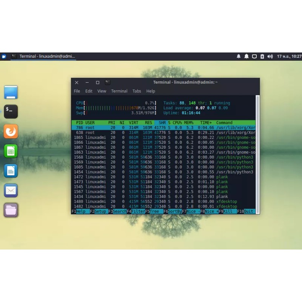The height and width of the screenshot is (302, 302).
Task: Open the file manager folder dock icon
Action: (11, 210)
